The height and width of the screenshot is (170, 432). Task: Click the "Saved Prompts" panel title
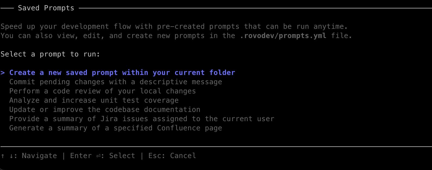click(x=46, y=8)
